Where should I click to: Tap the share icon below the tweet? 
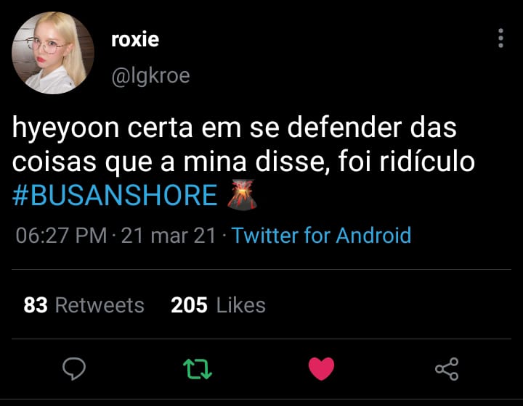tap(447, 369)
